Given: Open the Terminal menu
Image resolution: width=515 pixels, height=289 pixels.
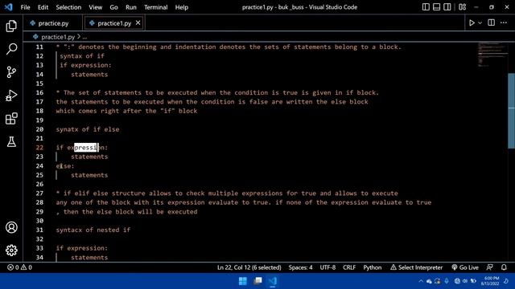Looking at the screenshot, I should point(155,7).
